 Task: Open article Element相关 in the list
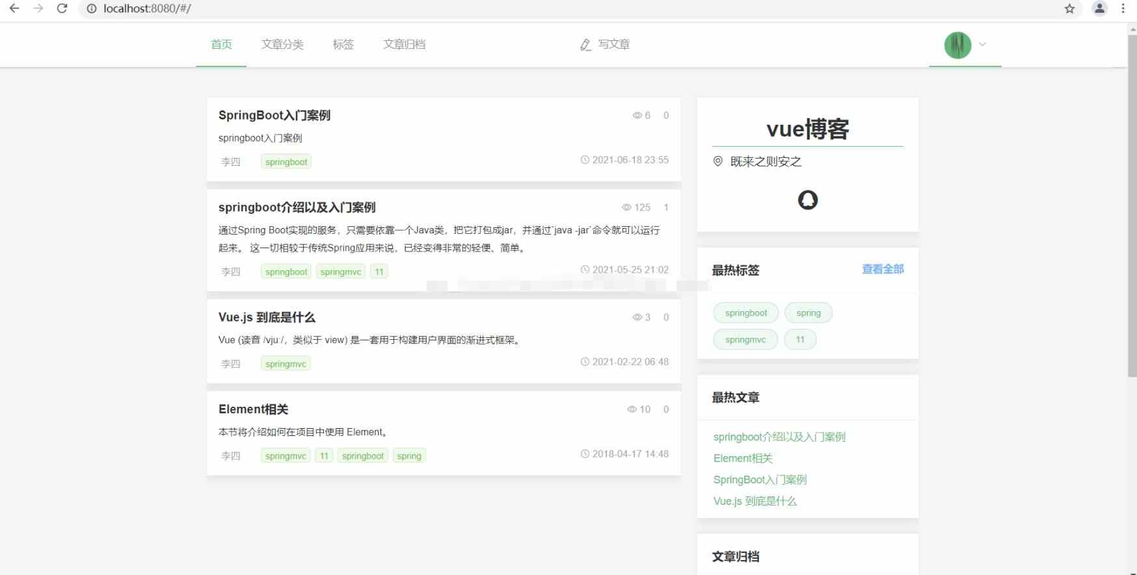point(254,409)
